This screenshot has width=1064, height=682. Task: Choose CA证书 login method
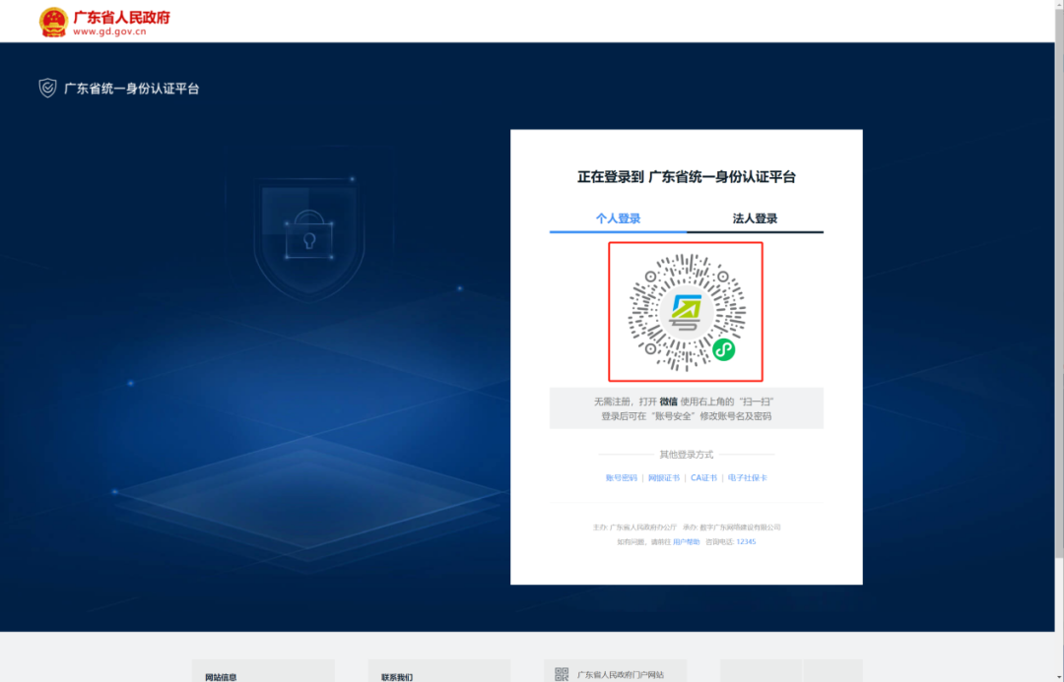(703, 478)
